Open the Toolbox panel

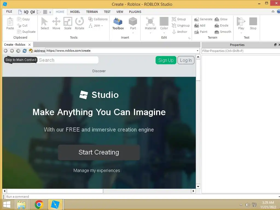pyautogui.click(x=118, y=24)
